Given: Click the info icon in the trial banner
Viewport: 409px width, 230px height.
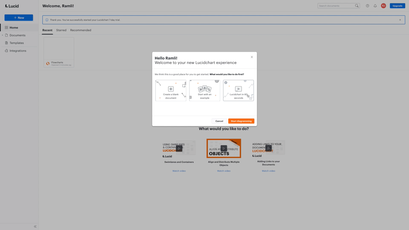Looking at the screenshot, I should pyautogui.click(x=47, y=20).
